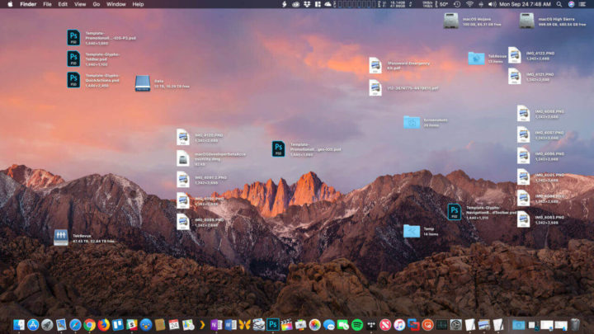The width and height of the screenshot is (594, 334).
Task: Select the TekRevue network drive icon
Action: click(60, 238)
